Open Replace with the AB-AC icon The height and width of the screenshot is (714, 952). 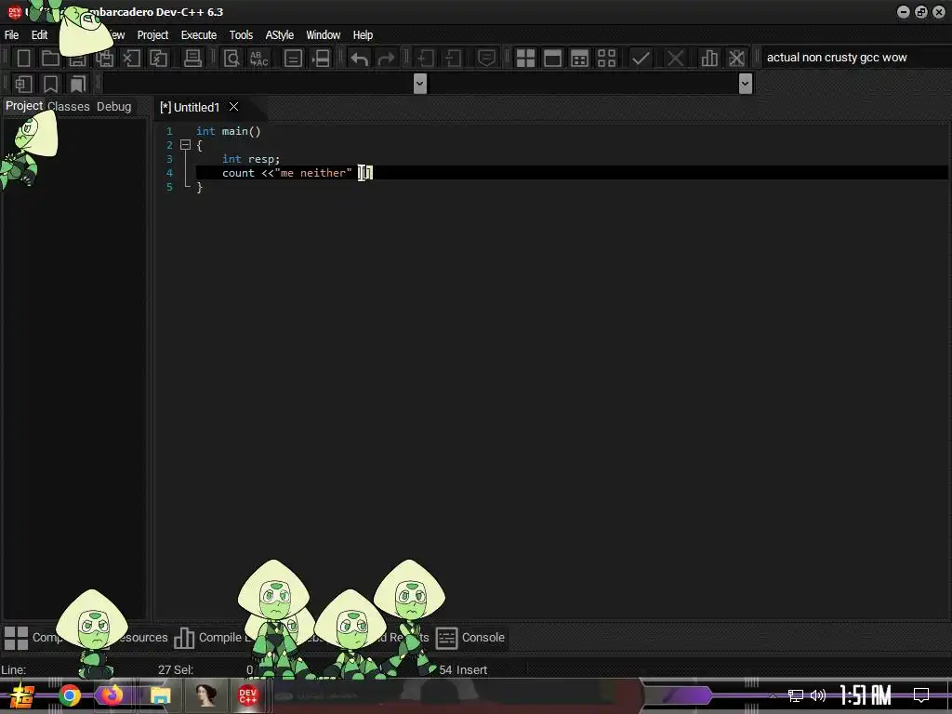[258, 59]
